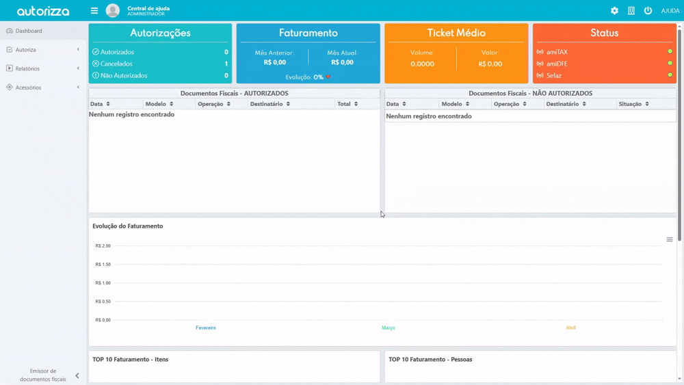684x385 pixels.
Task: Expand the Acessórios sidebar section
Action: click(43, 88)
